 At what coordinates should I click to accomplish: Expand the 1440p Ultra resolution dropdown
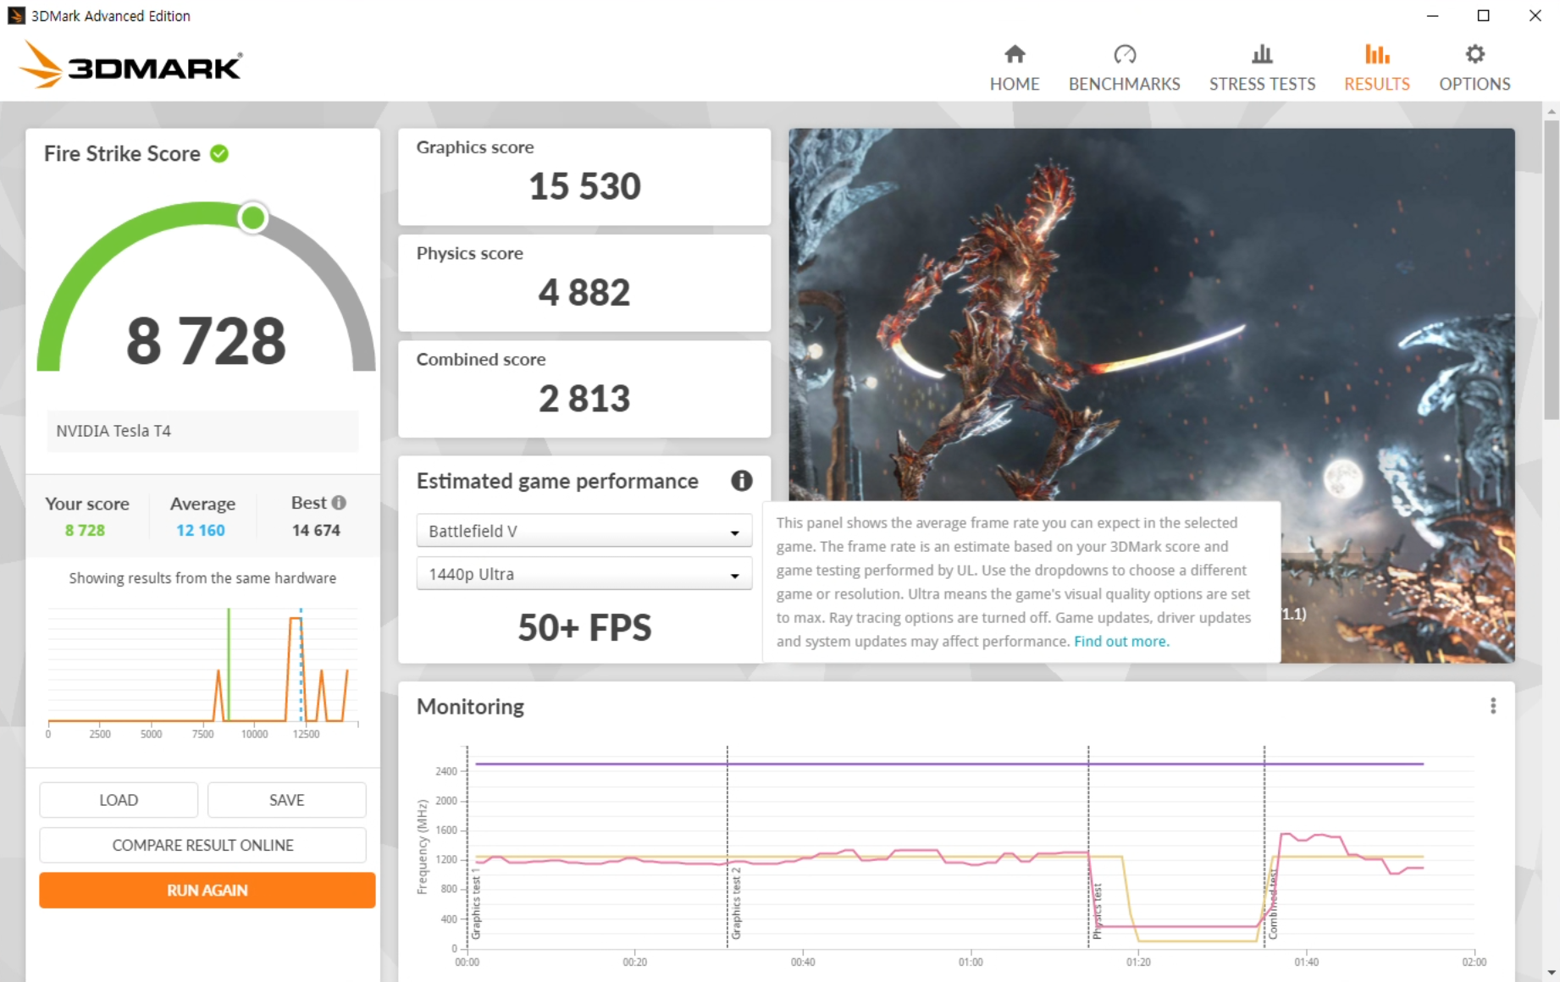[x=584, y=574]
